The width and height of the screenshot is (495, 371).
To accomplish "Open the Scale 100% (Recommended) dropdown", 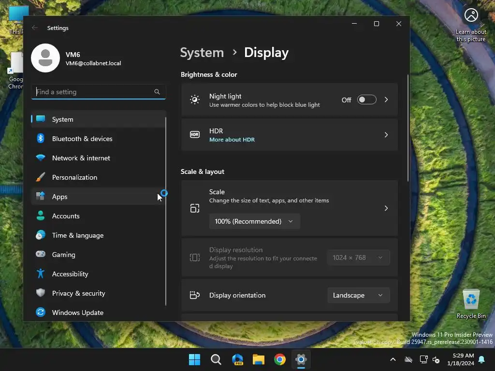I will (254, 221).
